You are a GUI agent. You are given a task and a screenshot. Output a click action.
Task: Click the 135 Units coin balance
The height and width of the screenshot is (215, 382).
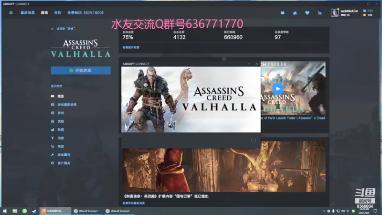tap(368, 15)
